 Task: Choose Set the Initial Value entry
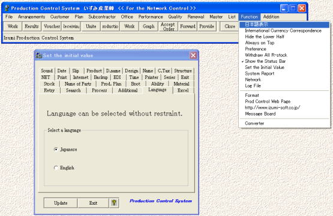[284, 68]
